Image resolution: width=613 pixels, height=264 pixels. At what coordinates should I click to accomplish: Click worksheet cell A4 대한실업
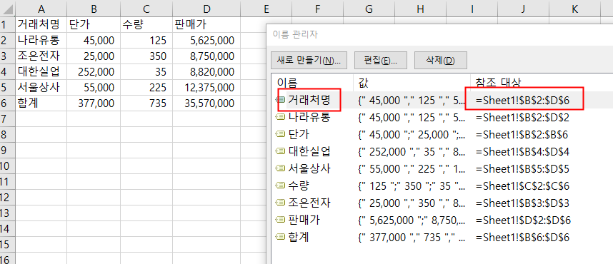click(x=41, y=72)
